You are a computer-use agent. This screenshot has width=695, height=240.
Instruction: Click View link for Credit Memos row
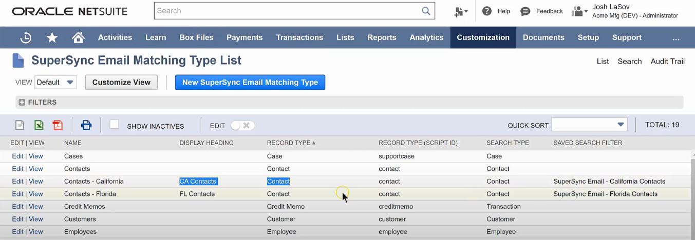pos(36,206)
